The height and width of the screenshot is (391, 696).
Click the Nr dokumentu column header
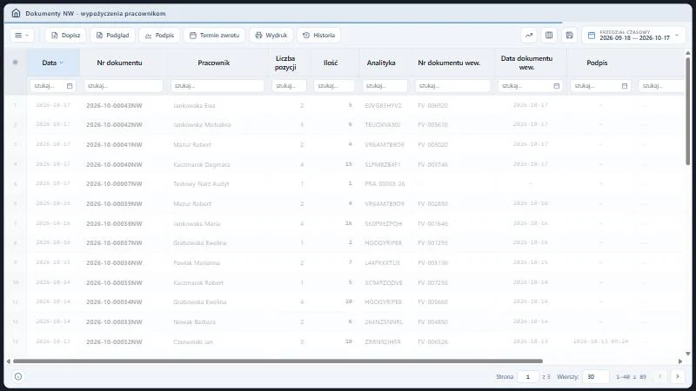(119, 63)
